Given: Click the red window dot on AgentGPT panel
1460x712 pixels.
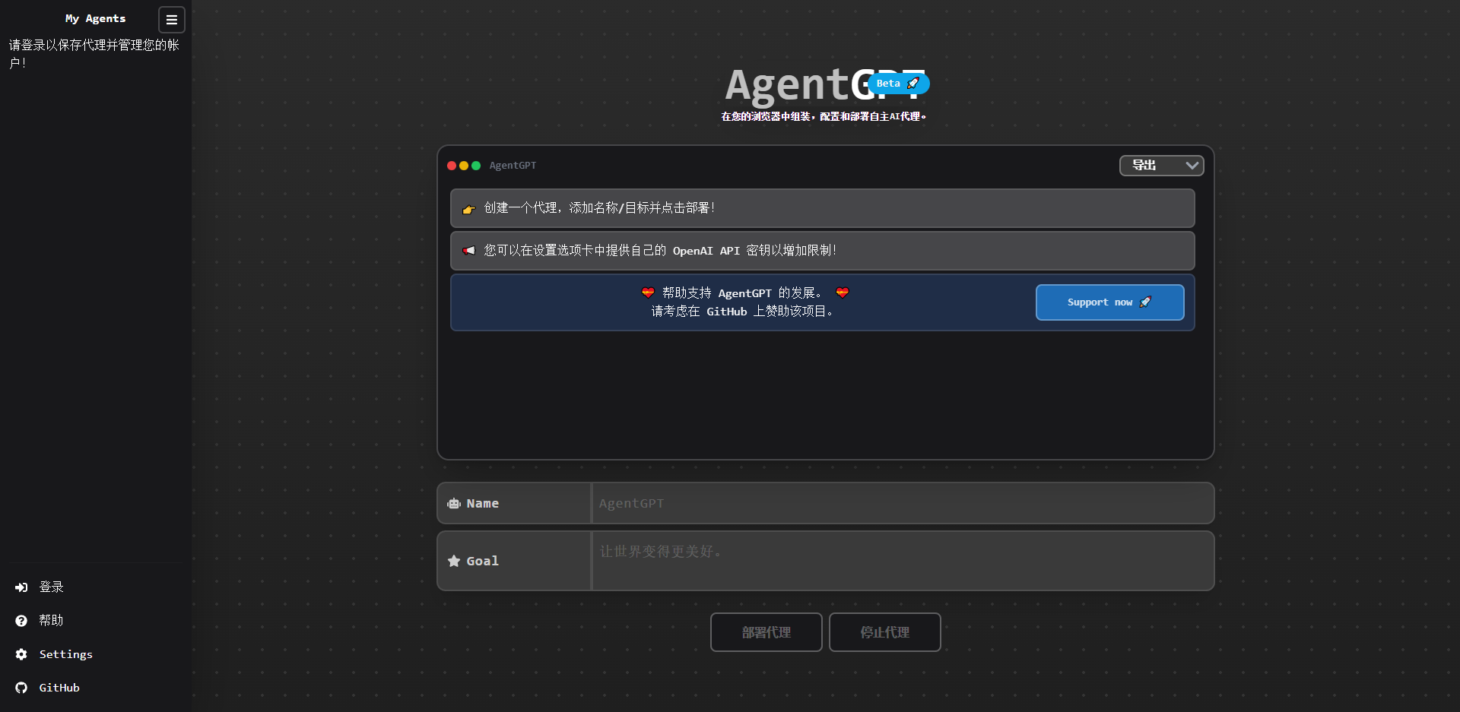Looking at the screenshot, I should 452,165.
